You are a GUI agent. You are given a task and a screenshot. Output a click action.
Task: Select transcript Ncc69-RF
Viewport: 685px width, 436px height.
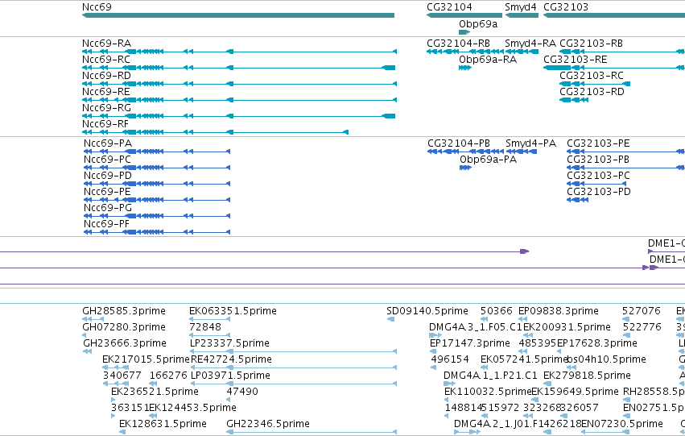(215, 132)
